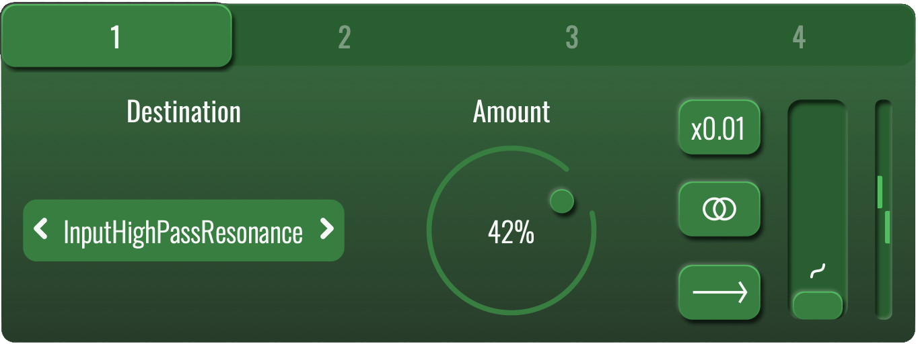918x344 pixels.
Task: Switch to modulation tab 3
Action: pos(572,38)
